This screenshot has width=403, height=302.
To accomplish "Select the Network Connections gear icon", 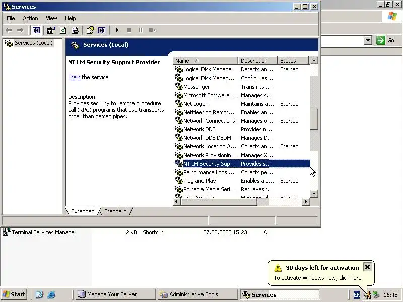I will (179, 121).
